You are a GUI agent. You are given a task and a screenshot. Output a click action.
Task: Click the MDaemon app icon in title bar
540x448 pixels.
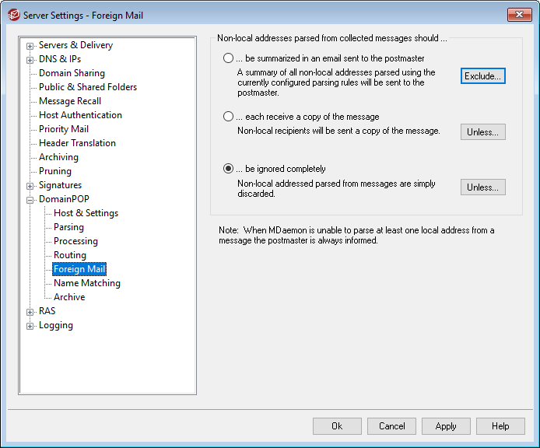(12, 16)
